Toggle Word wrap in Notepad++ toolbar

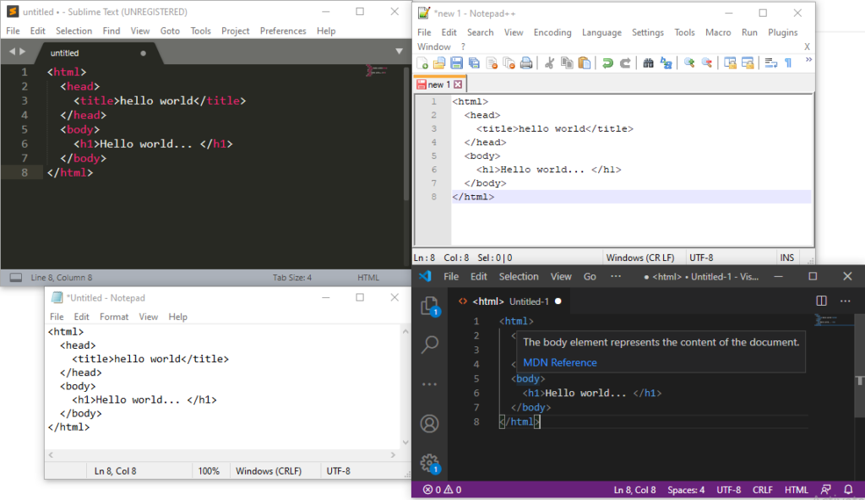pos(770,63)
